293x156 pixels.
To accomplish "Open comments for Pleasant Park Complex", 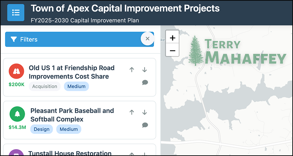I will click(145, 125).
